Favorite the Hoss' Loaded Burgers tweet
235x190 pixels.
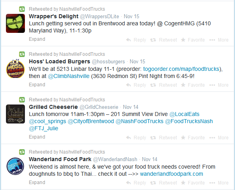click(x=193, y=85)
